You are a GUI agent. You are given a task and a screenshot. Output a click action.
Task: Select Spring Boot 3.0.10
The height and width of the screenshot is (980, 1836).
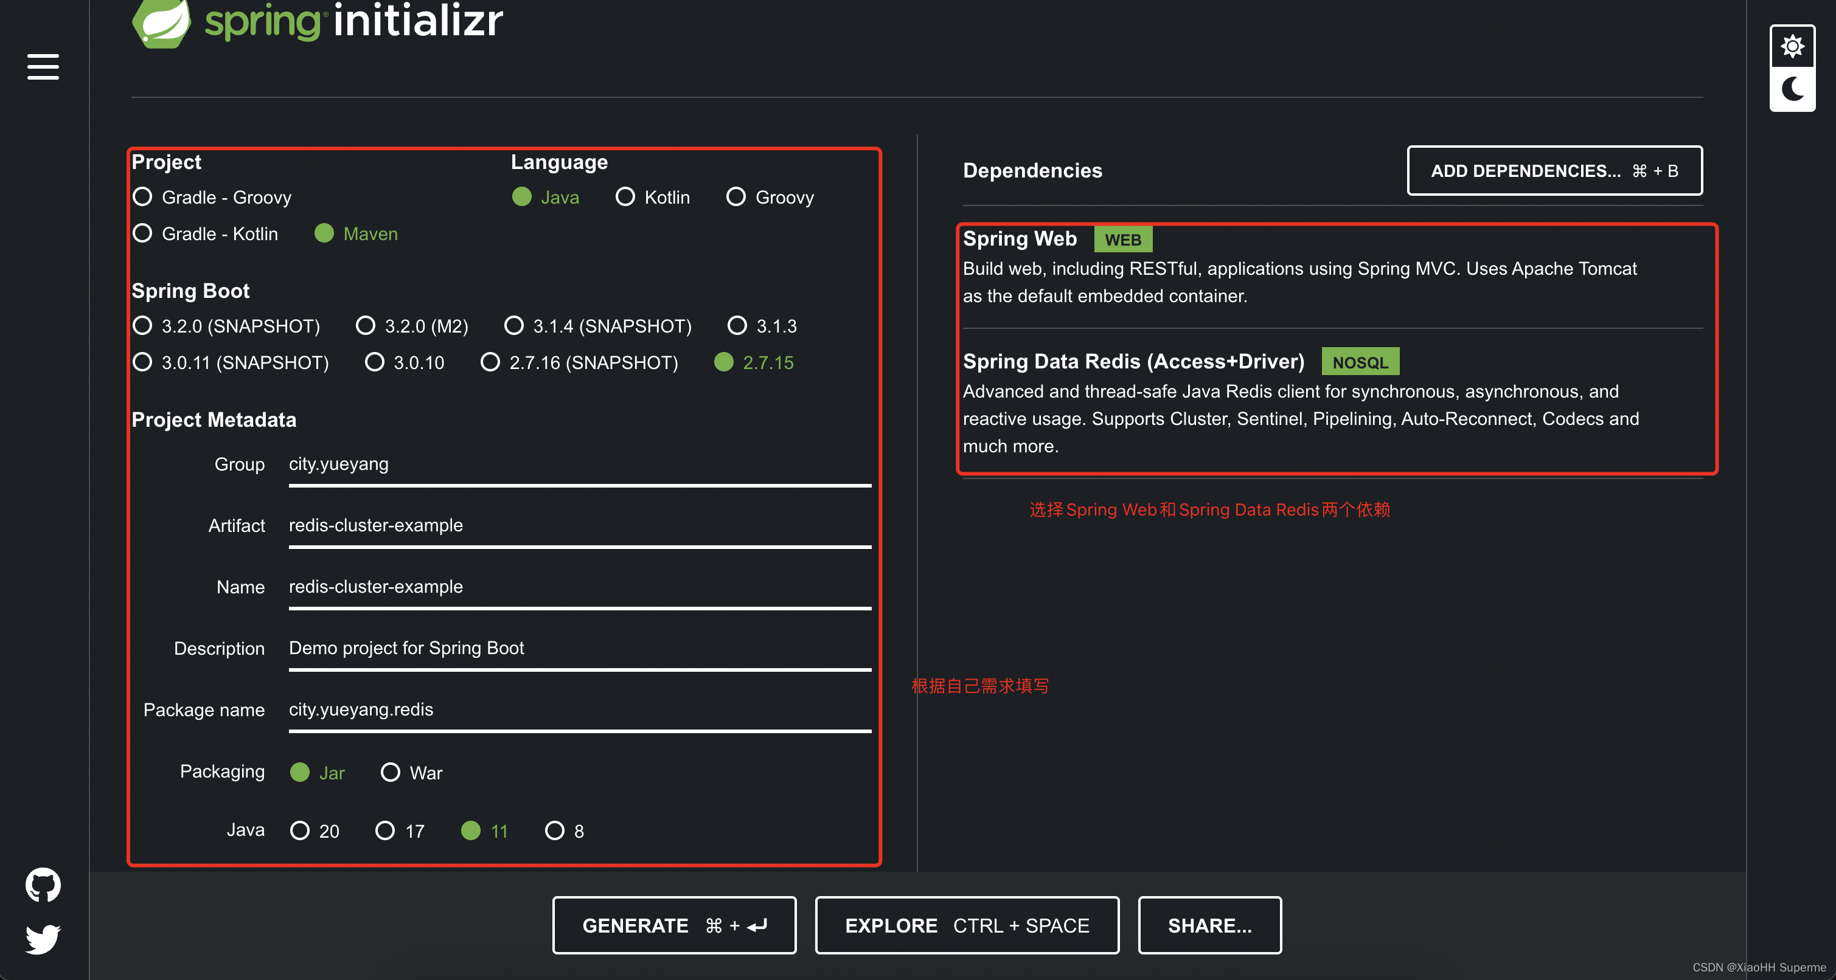click(x=404, y=362)
